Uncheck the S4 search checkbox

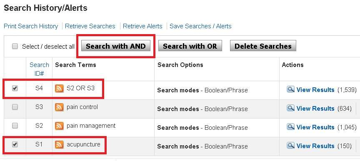click(x=15, y=88)
